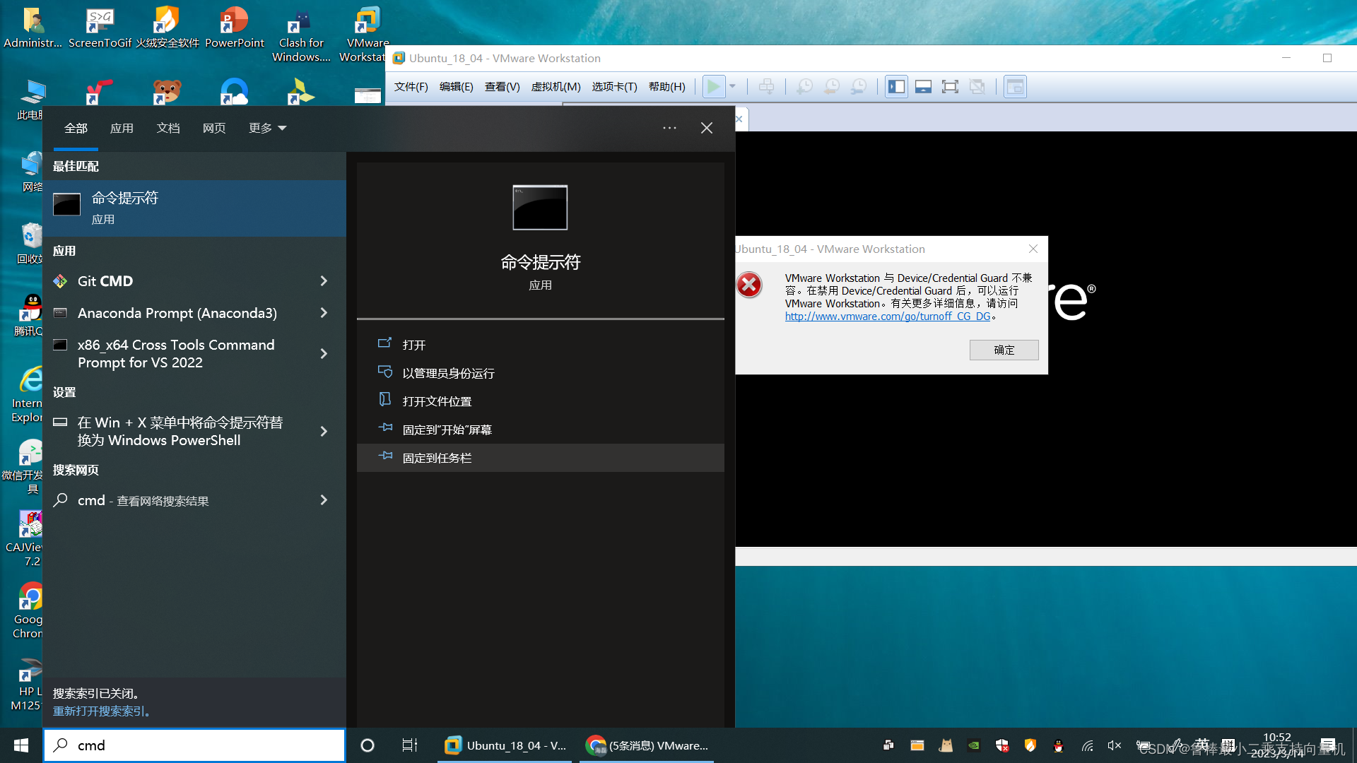Open the 选项卡(T) menu

tap(615, 87)
